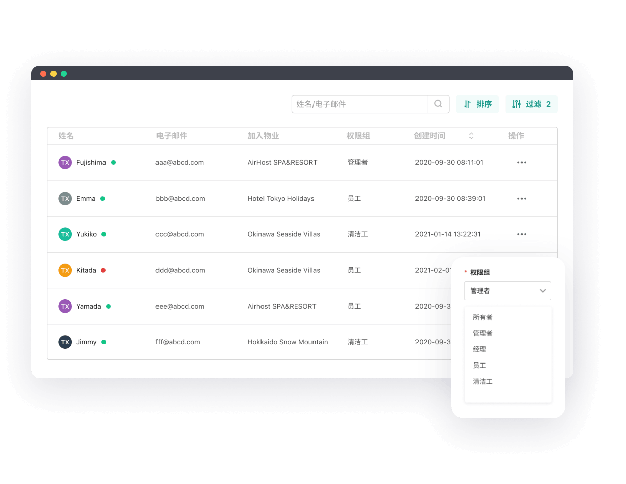Click Airhost SPA&RESORT in Yamada's row

coord(282,306)
